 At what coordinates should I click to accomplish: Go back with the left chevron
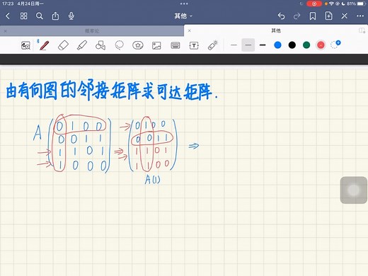coord(8,16)
